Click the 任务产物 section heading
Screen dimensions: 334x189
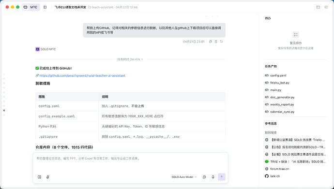click(x=271, y=66)
